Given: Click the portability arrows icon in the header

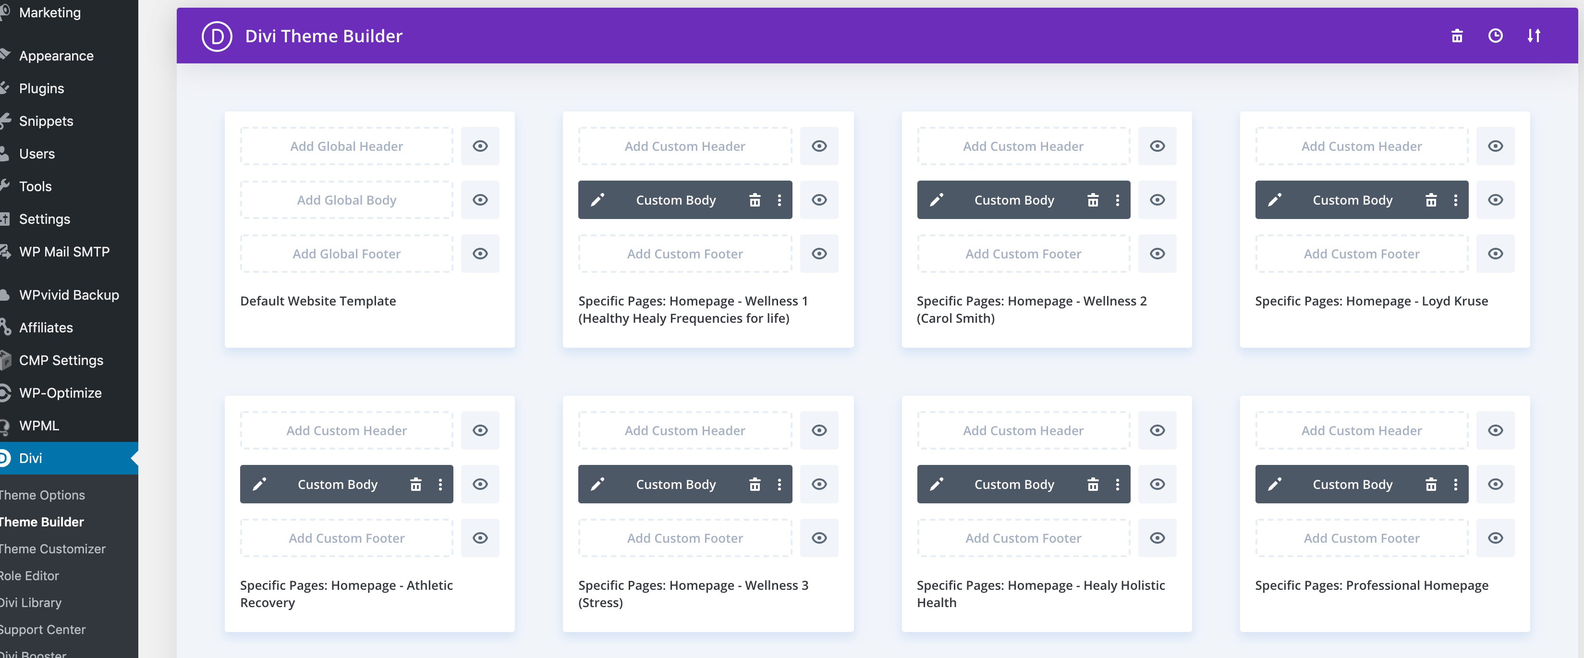Looking at the screenshot, I should click(x=1534, y=36).
